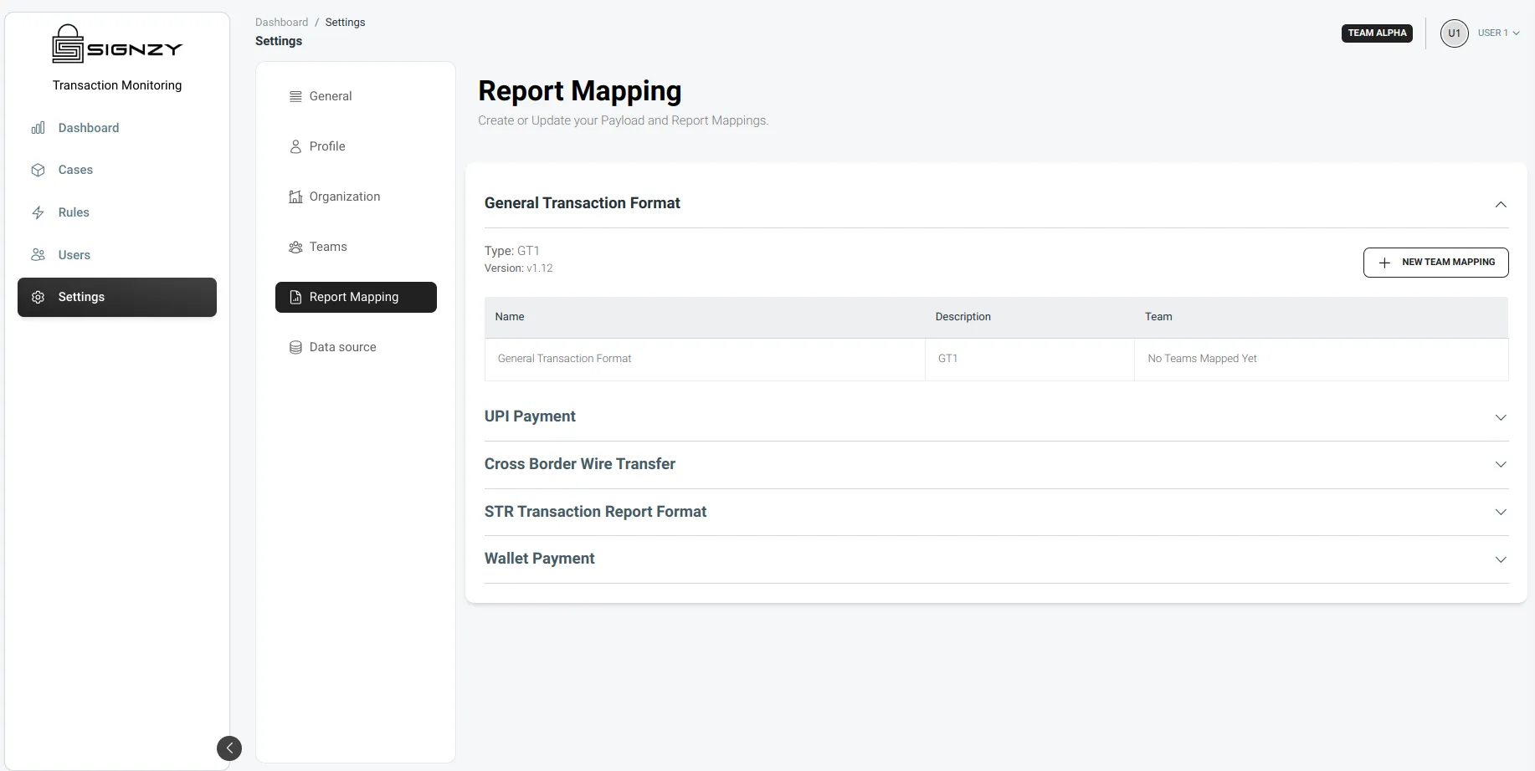Open the Data source settings tab
1535x771 pixels.
pos(356,347)
